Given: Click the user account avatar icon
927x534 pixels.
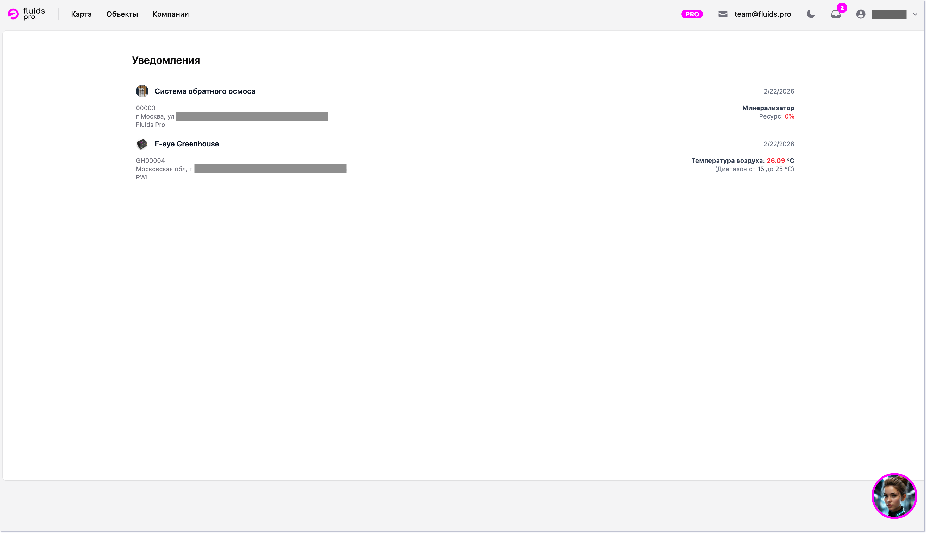Looking at the screenshot, I should click(861, 14).
